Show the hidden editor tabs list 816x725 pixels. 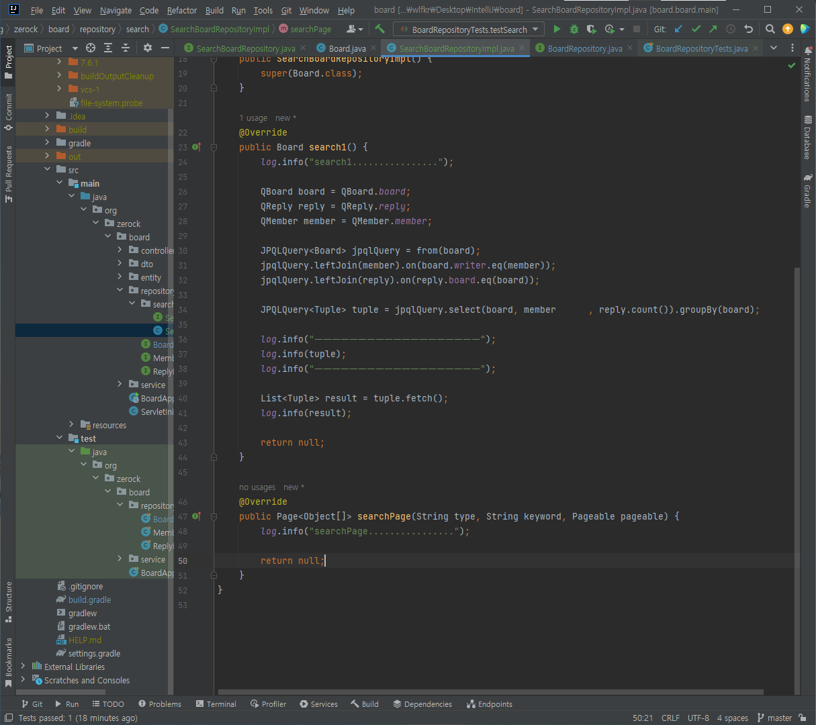774,48
